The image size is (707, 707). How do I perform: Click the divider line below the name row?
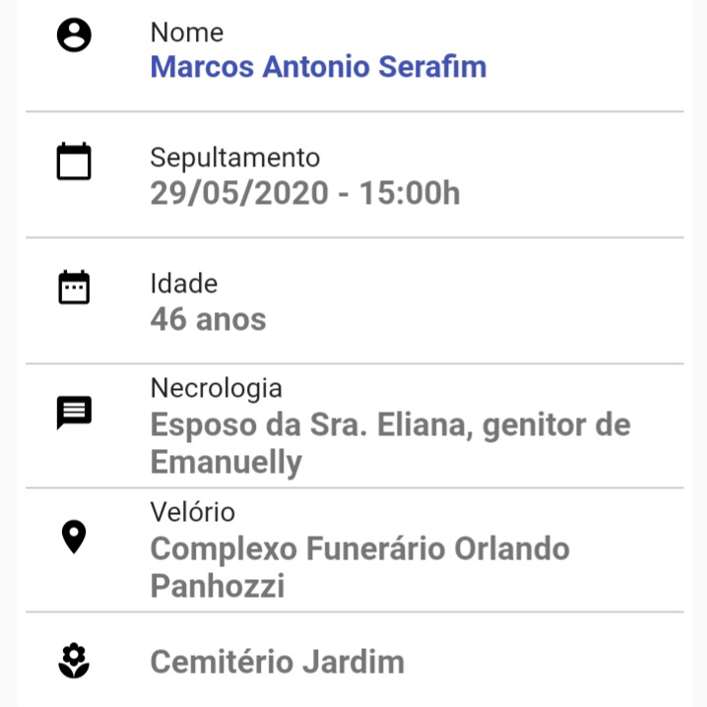[354, 111]
